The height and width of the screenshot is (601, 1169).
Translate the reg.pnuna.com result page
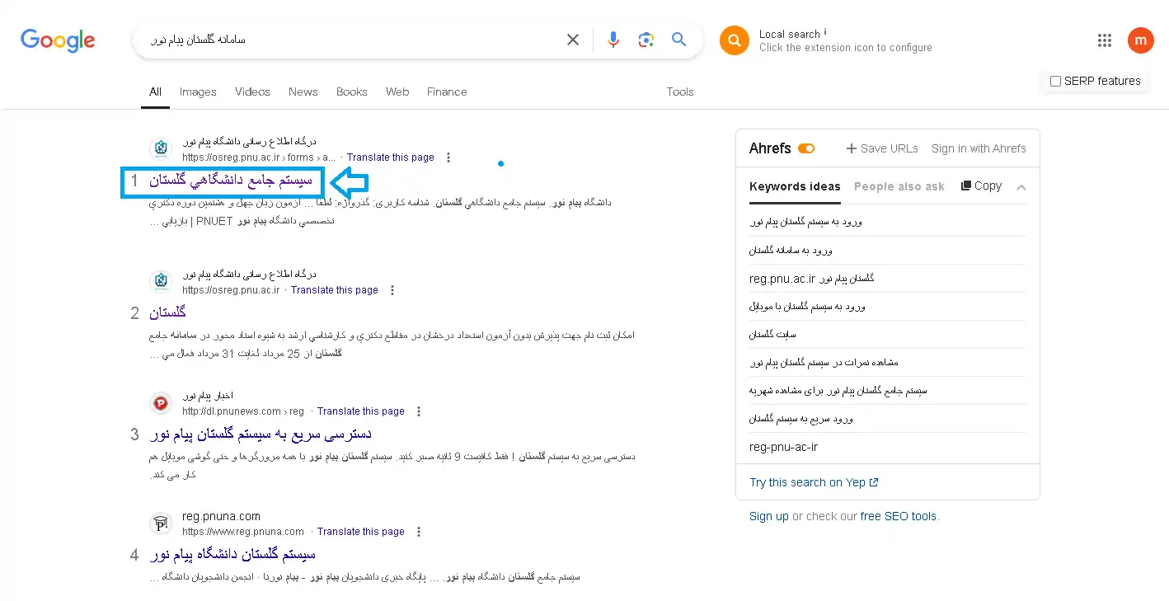click(361, 532)
